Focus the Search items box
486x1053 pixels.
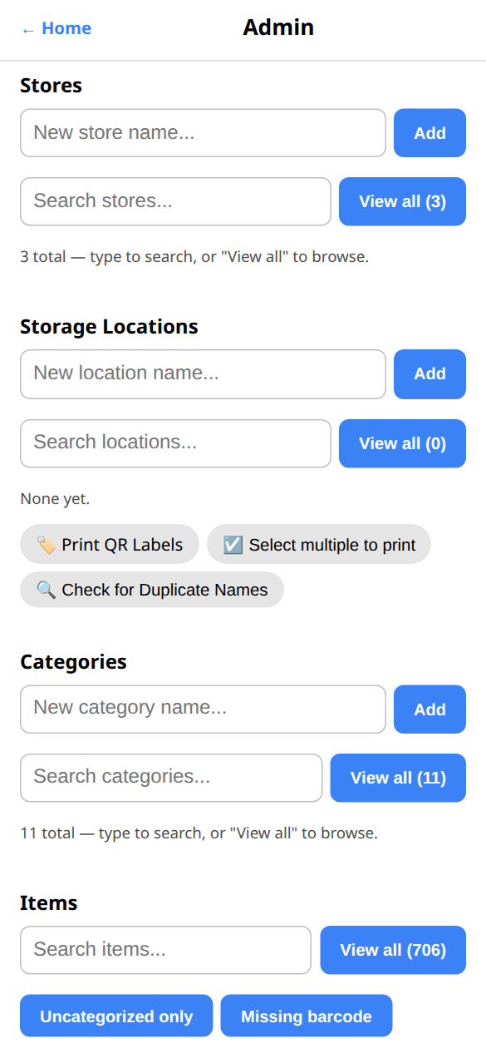pyautogui.click(x=165, y=950)
